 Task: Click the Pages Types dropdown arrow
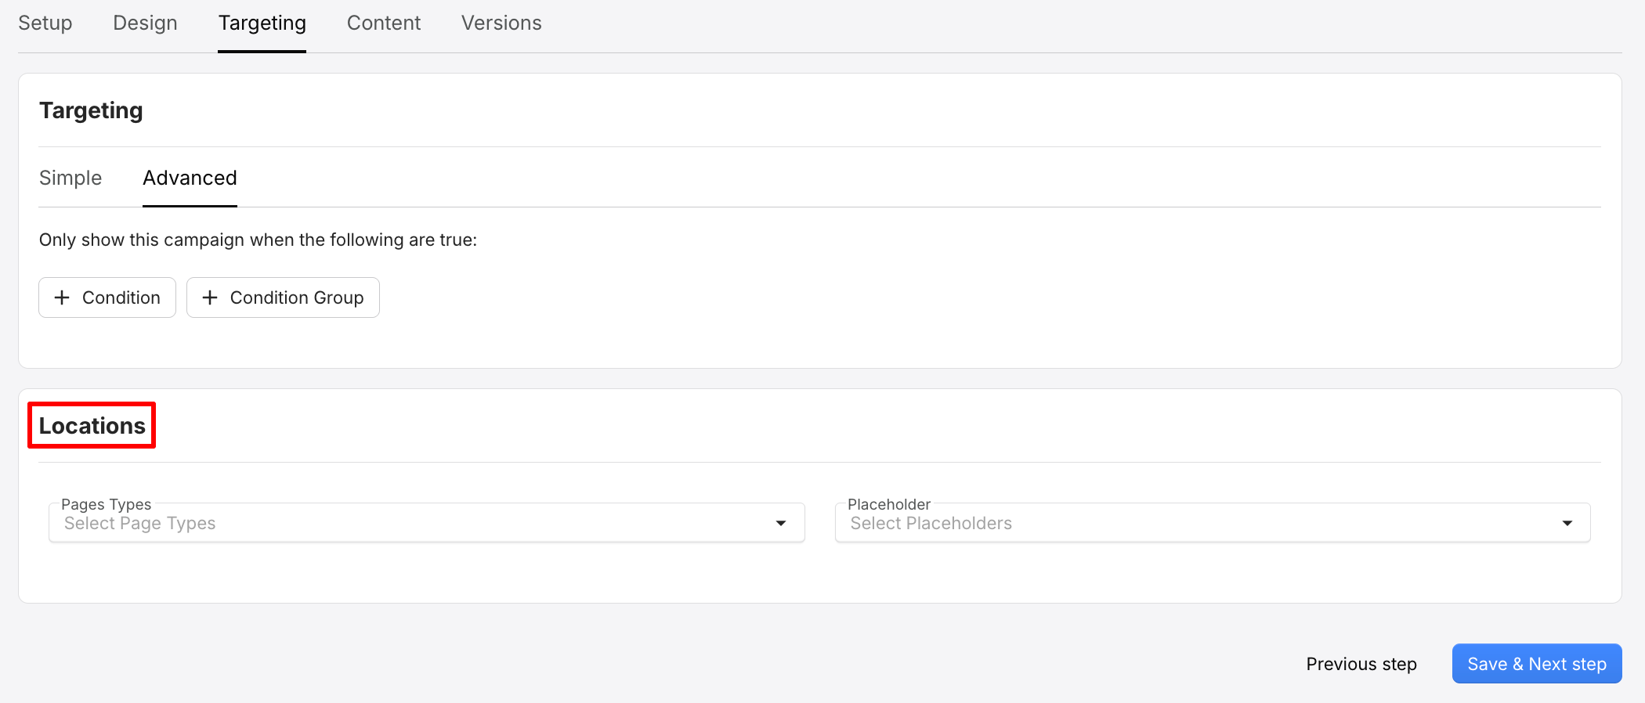(x=780, y=522)
